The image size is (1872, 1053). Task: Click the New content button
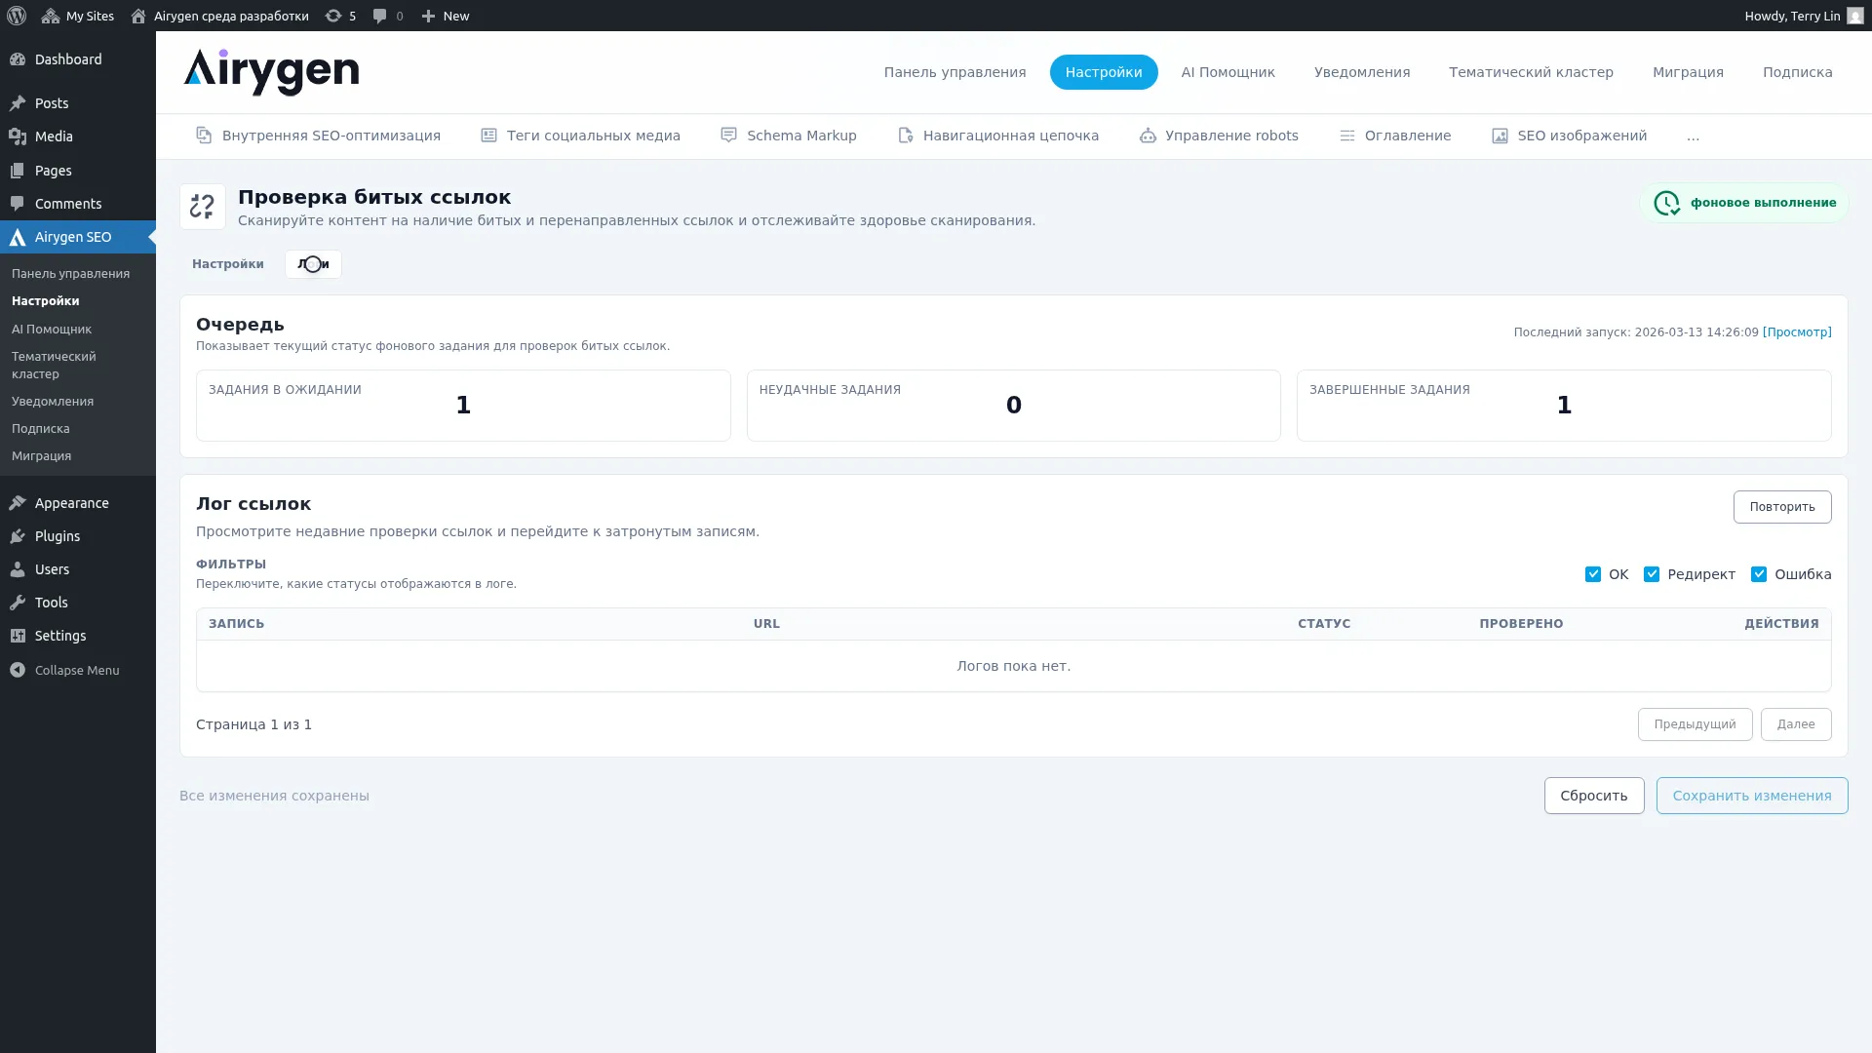[446, 16]
